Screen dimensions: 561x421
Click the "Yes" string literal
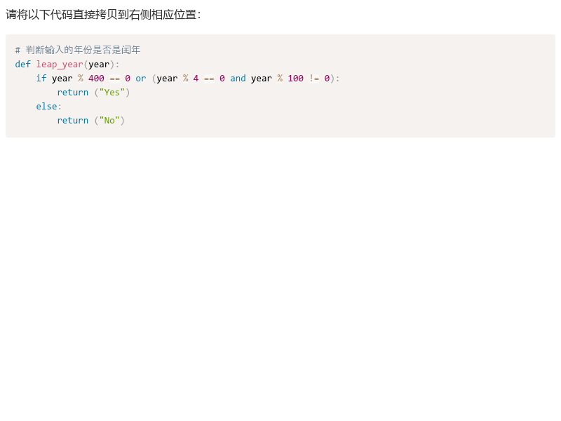(x=112, y=93)
